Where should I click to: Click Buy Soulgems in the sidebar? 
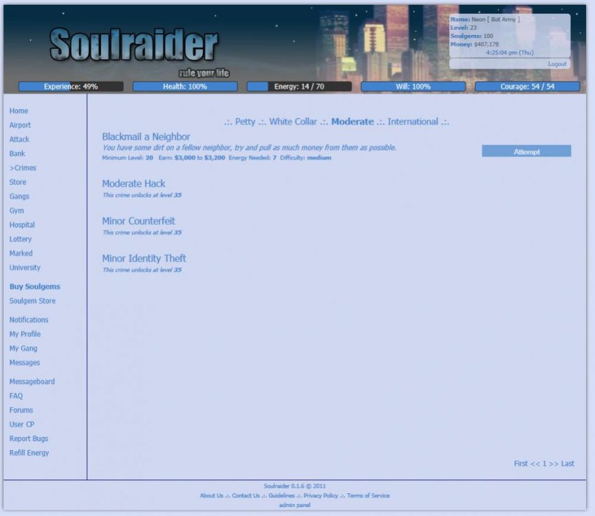(x=34, y=286)
